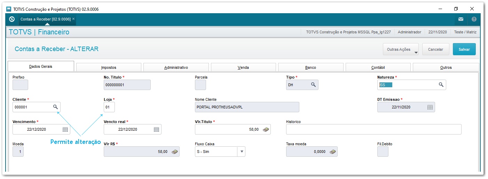Click the Taxa moeda field
This screenshot has height=179, width=488.
click(x=312, y=152)
